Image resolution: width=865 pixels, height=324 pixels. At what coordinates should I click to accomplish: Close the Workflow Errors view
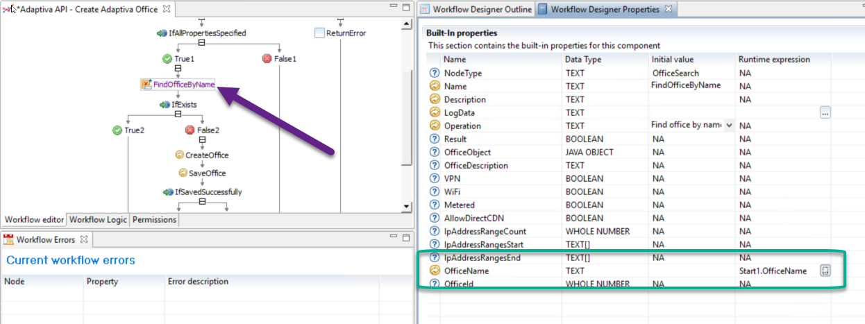83,240
